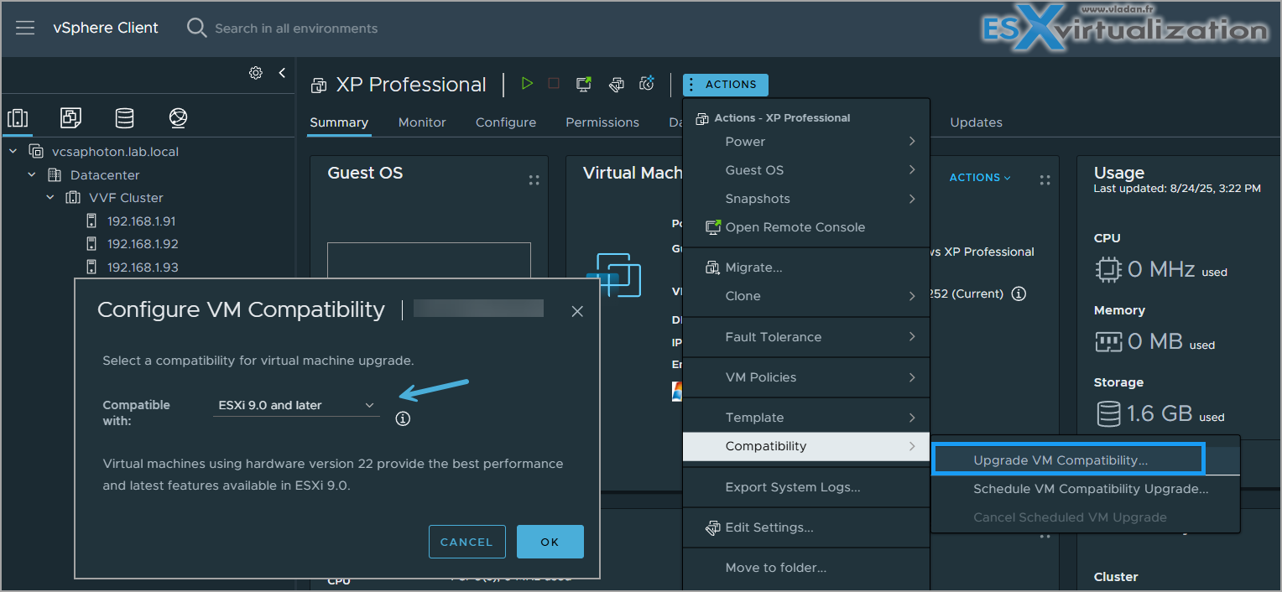This screenshot has width=1282, height=592.
Task: Switch to VMs and Templates view
Action: pos(71,117)
